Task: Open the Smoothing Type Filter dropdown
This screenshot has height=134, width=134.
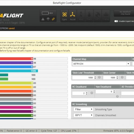Action: pyautogui.click(x=83, y=109)
